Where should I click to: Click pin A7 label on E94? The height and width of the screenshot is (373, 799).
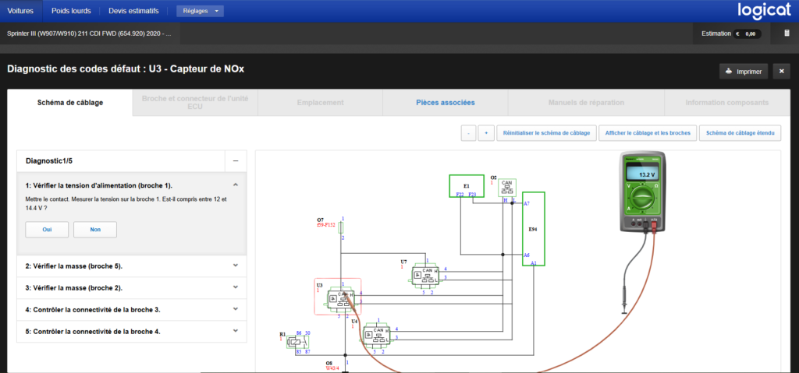point(527,203)
